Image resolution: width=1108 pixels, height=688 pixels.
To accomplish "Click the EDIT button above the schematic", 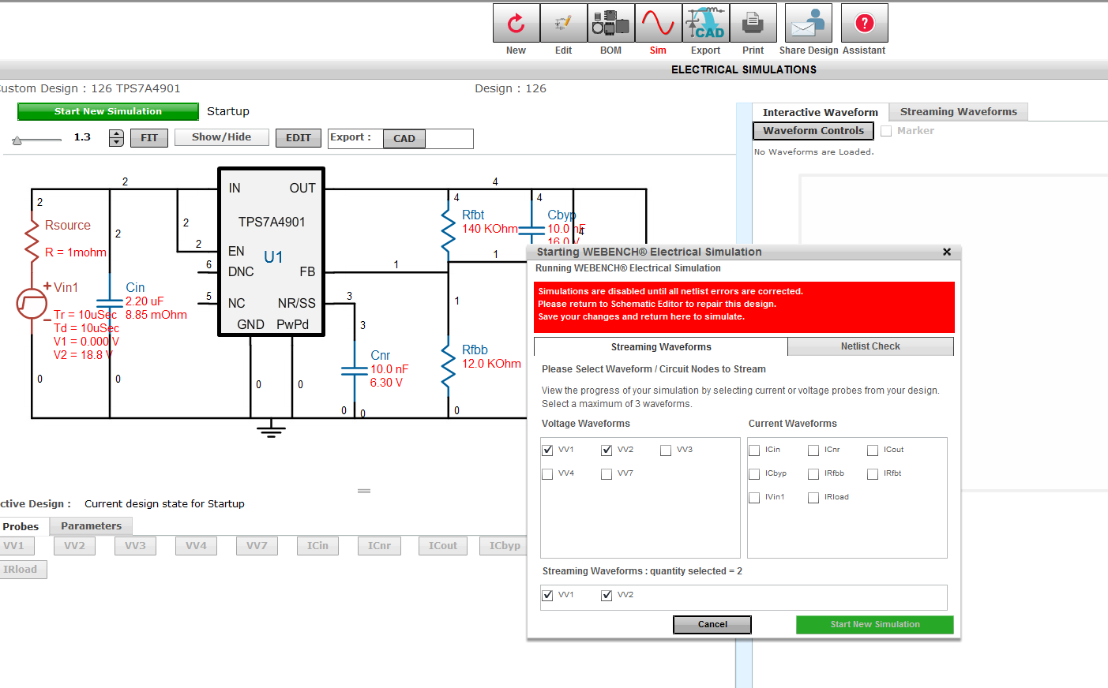I will tap(299, 138).
